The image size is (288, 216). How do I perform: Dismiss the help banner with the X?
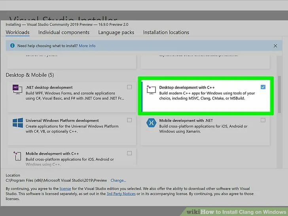tap(275, 46)
